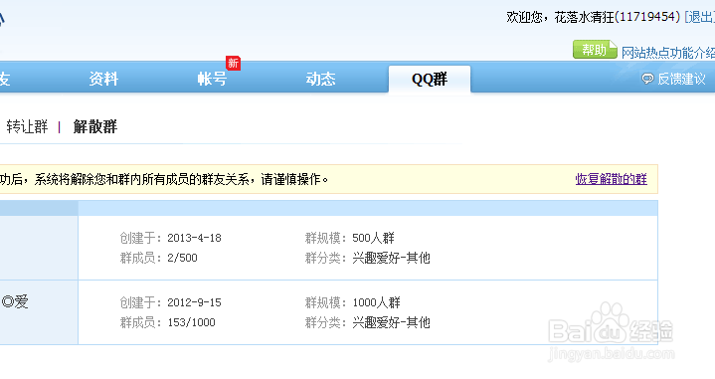
Task: Select the QQ群 tab
Action: pos(430,80)
